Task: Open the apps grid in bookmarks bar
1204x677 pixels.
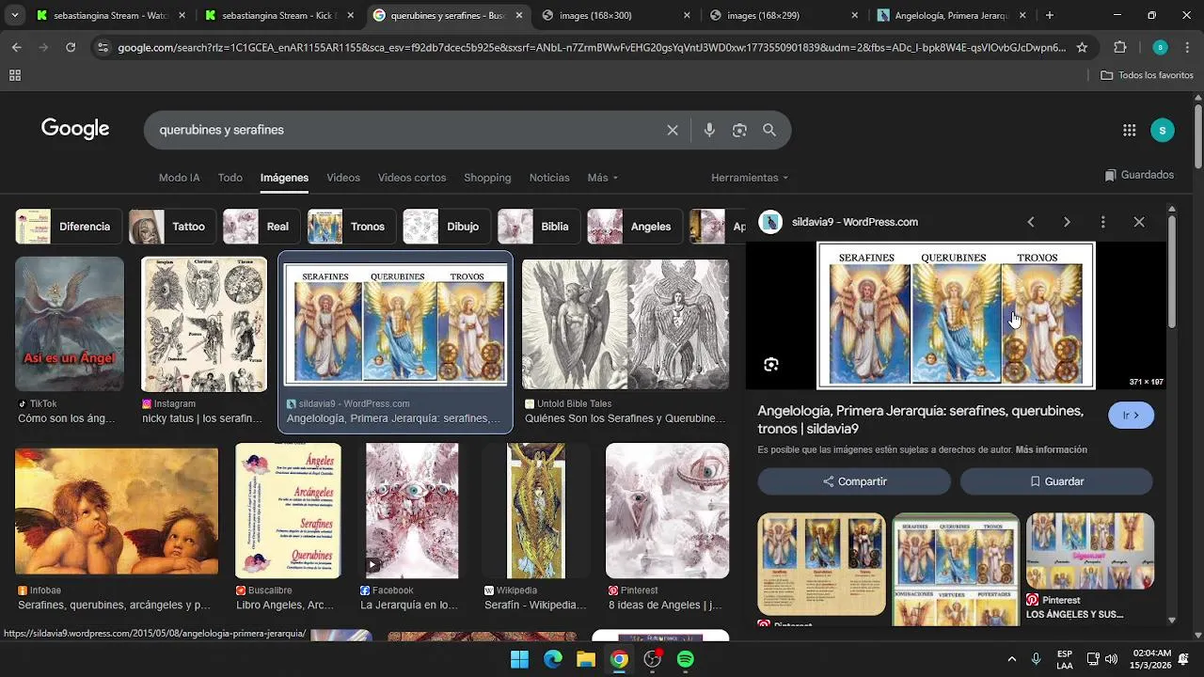Action: pyautogui.click(x=15, y=75)
